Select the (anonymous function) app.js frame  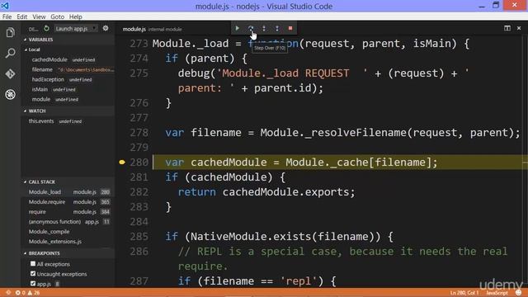click(68, 222)
